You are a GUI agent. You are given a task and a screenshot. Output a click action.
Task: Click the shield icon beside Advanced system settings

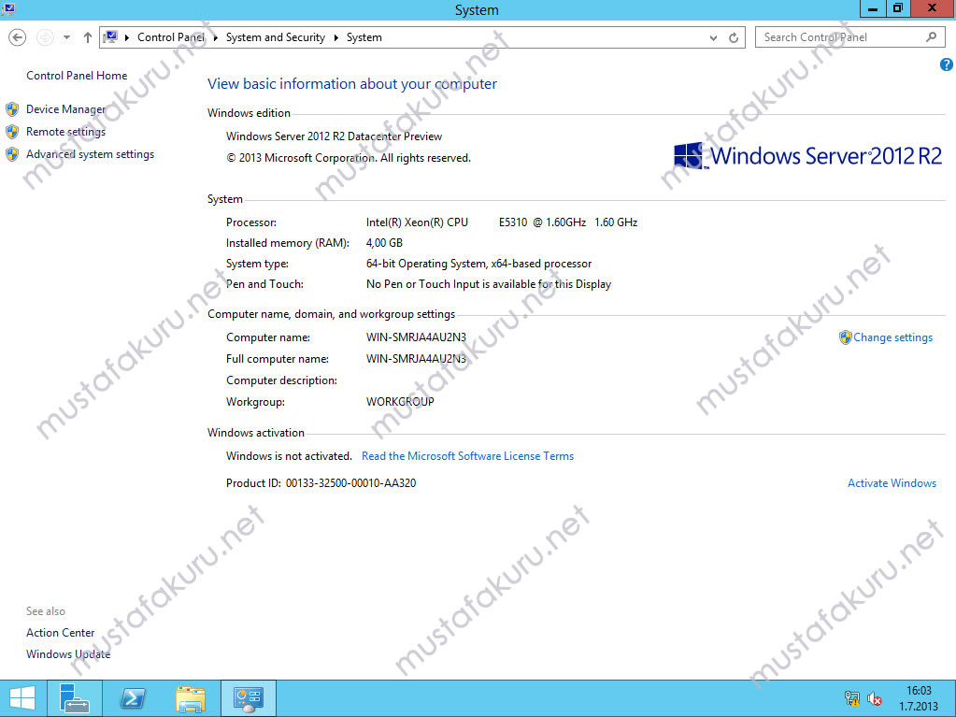click(12, 154)
